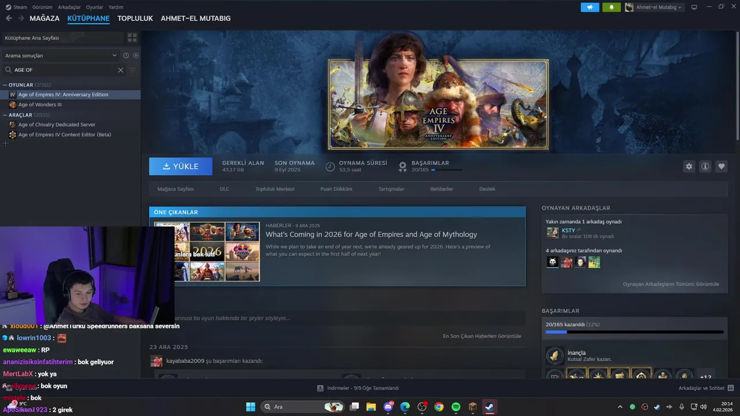This screenshot has width=740, height=416.
Task: Go to the MAĞAZA tab
Action: 45,18
